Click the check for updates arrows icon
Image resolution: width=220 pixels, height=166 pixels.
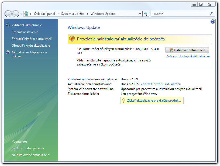pos(8,25)
